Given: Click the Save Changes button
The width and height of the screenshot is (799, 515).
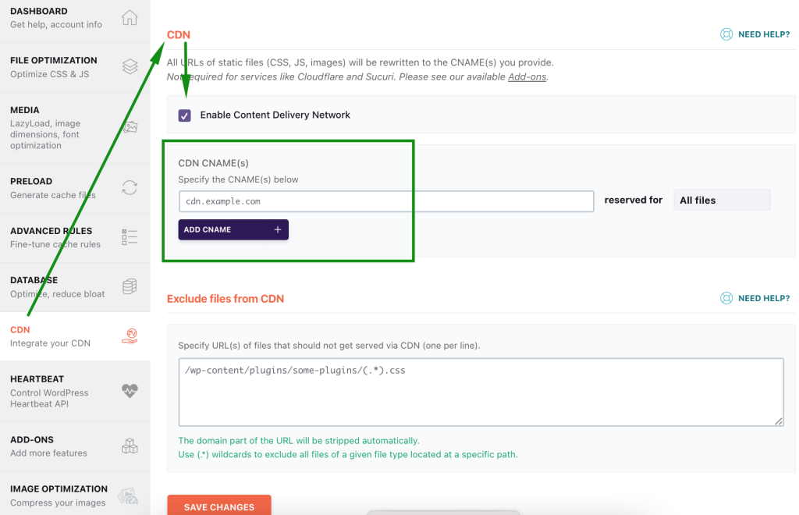Looking at the screenshot, I should point(219,506).
